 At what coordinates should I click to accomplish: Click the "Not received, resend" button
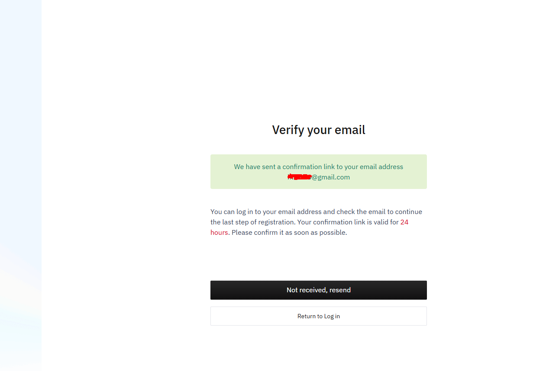[318, 290]
